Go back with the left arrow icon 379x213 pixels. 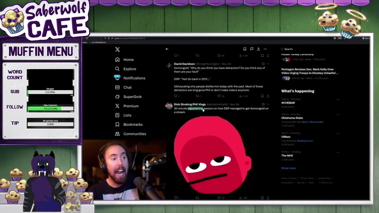[167, 49]
